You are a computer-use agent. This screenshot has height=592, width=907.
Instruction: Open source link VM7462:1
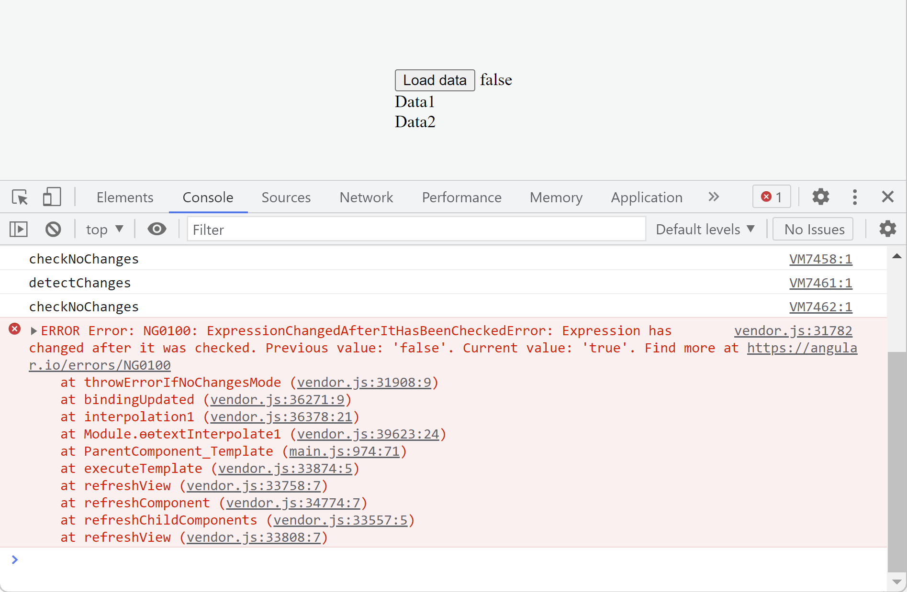tap(821, 307)
